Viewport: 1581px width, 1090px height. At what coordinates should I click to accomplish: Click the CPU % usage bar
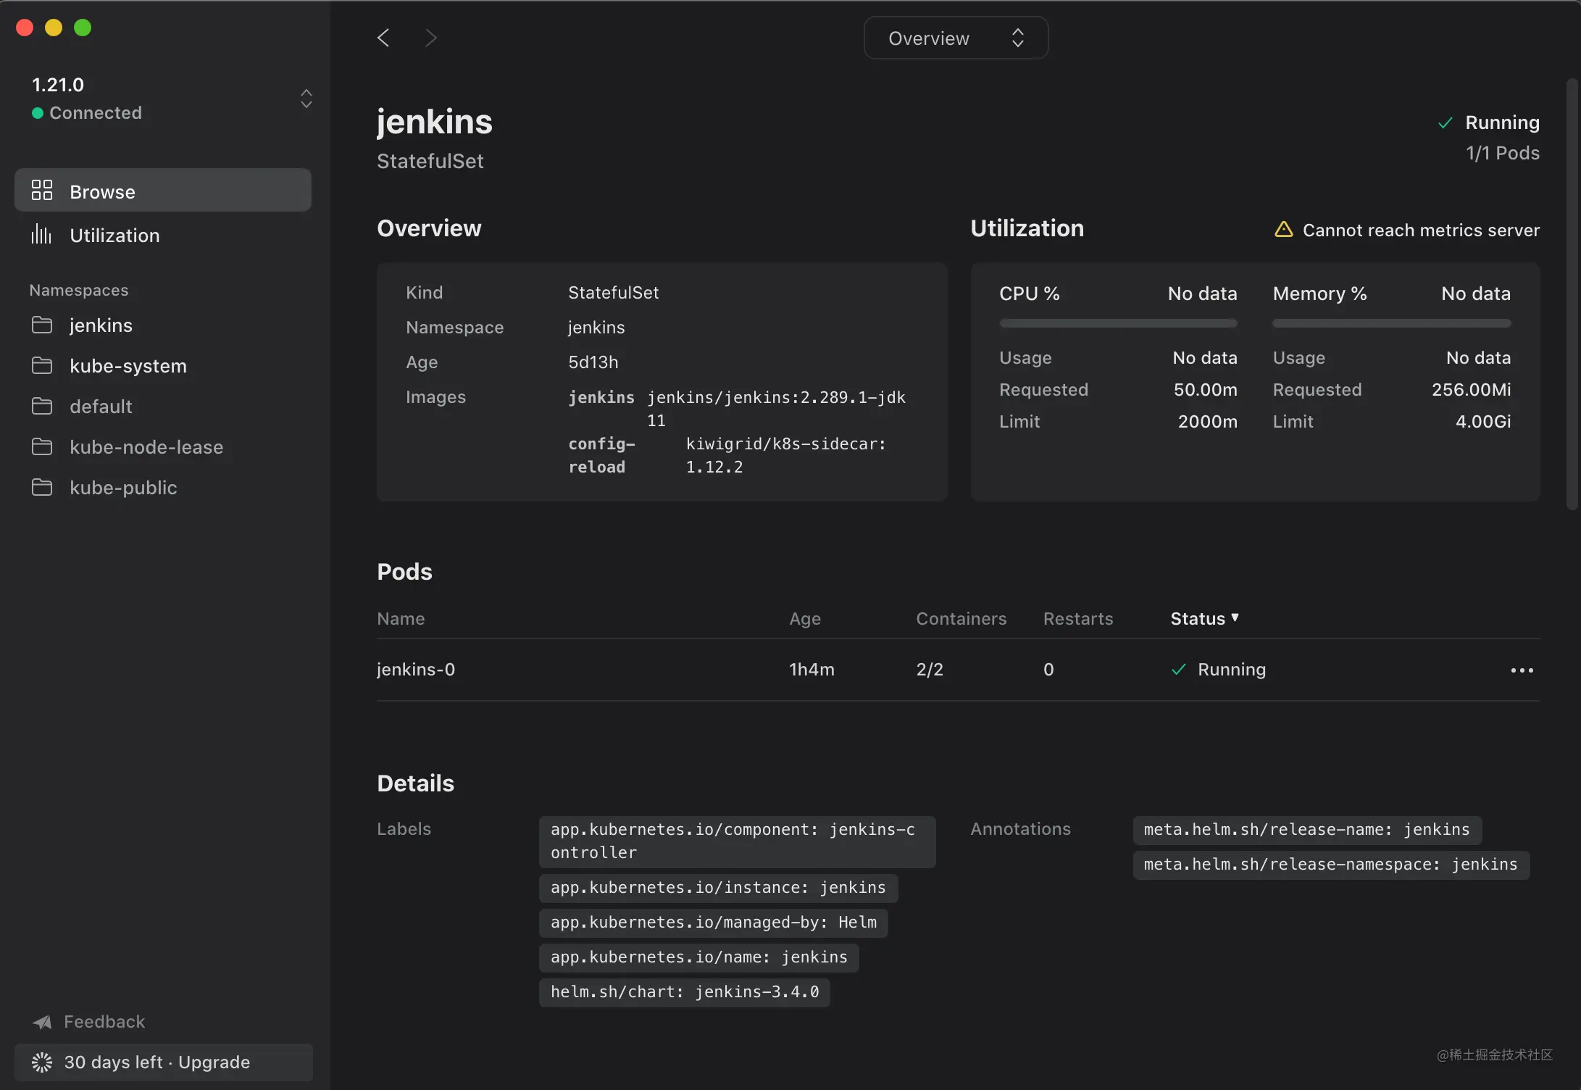[1118, 323]
